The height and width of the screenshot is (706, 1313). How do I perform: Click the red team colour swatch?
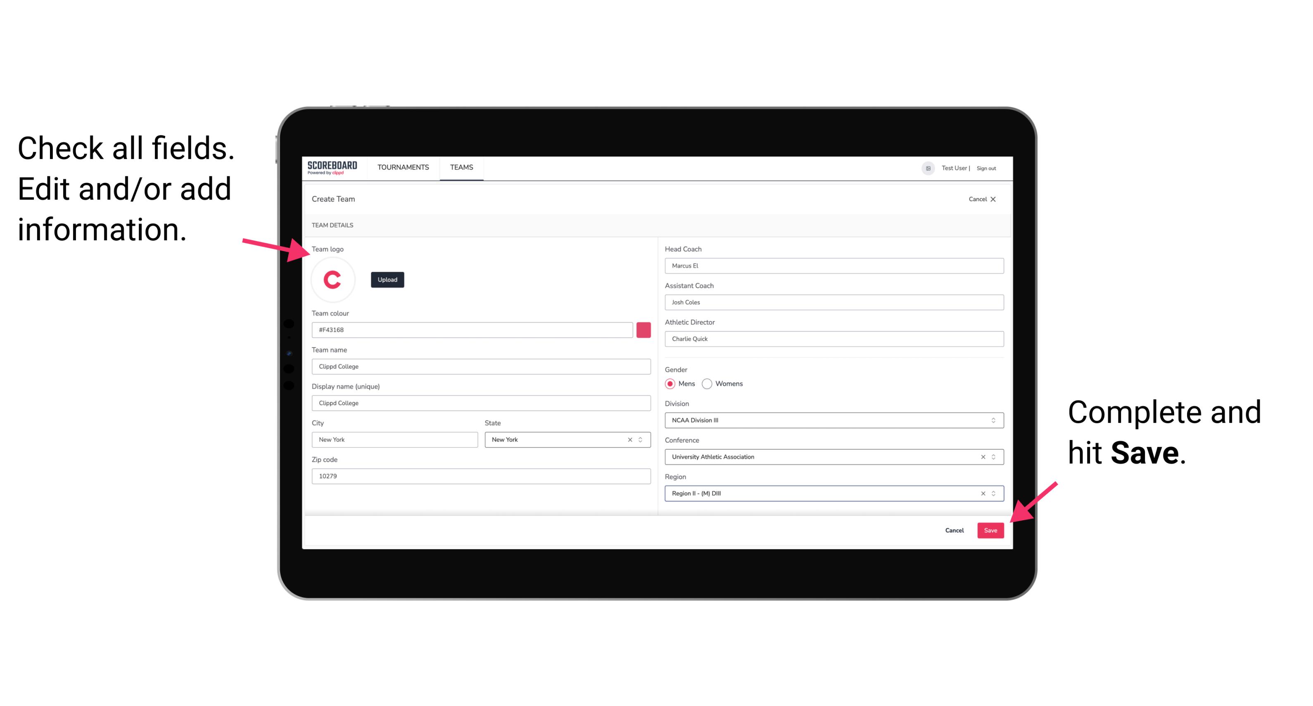[643, 329]
